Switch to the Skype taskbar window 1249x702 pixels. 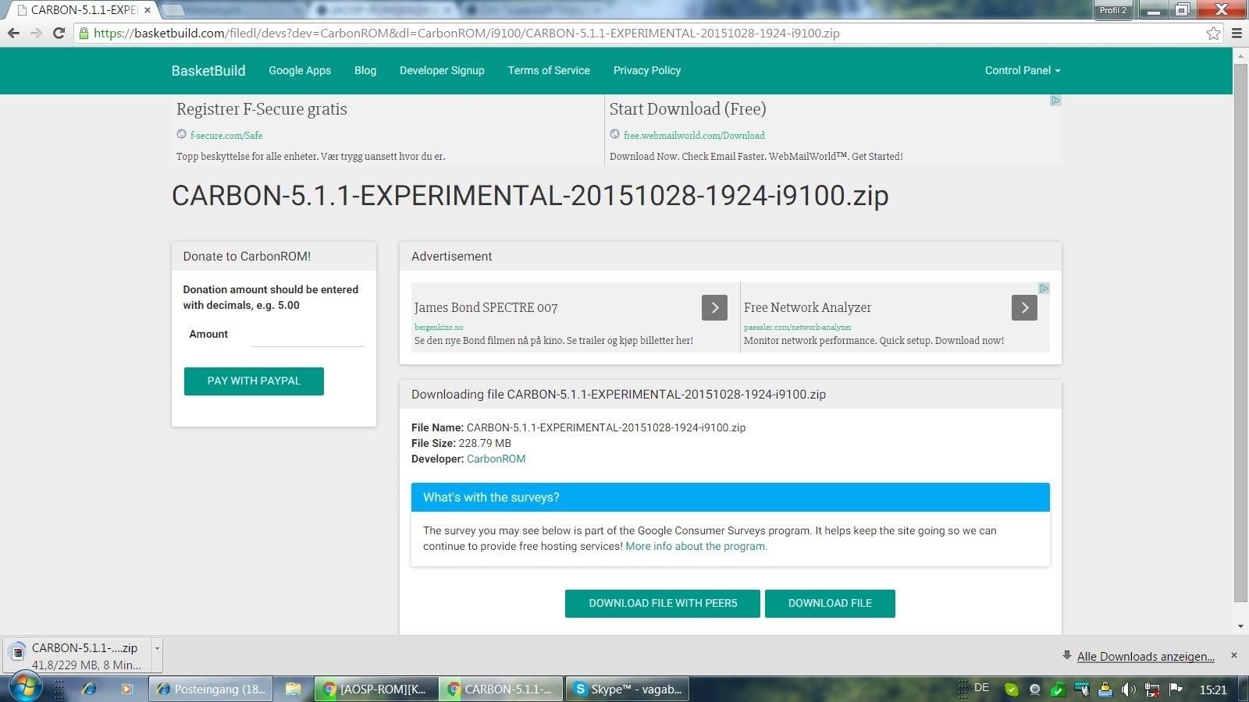[x=628, y=689]
